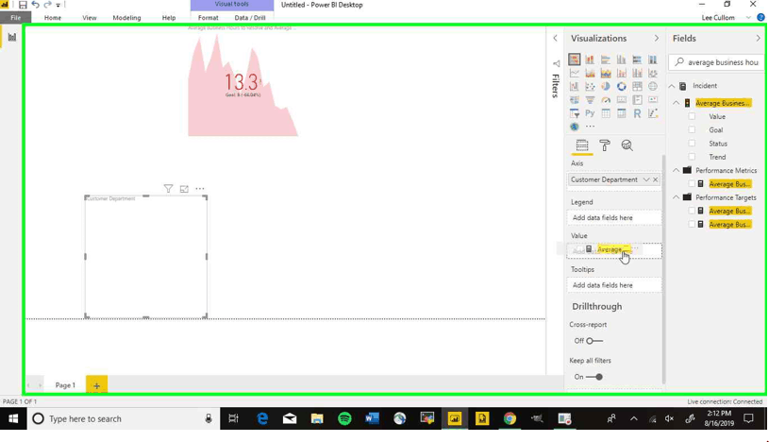Pick the Map globe visualization
This screenshot has height=442, width=769.
pyautogui.click(x=653, y=87)
